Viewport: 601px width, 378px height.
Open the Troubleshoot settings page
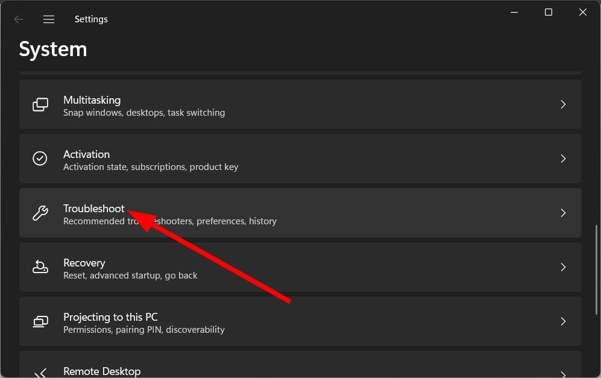pos(301,213)
